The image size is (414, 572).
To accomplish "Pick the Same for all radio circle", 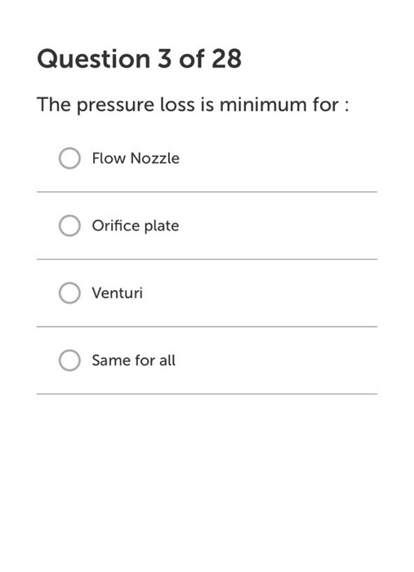I will (69, 360).
